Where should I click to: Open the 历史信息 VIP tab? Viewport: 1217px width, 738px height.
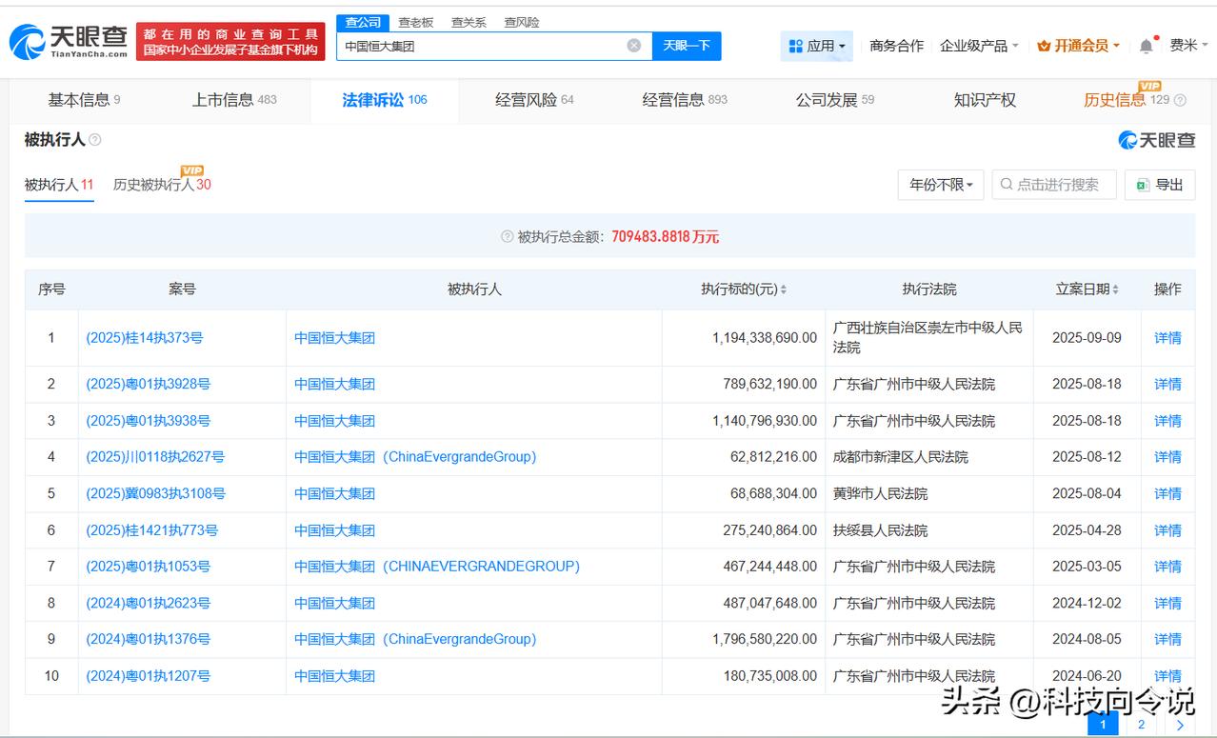pyautogui.click(x=1127, y=100)
